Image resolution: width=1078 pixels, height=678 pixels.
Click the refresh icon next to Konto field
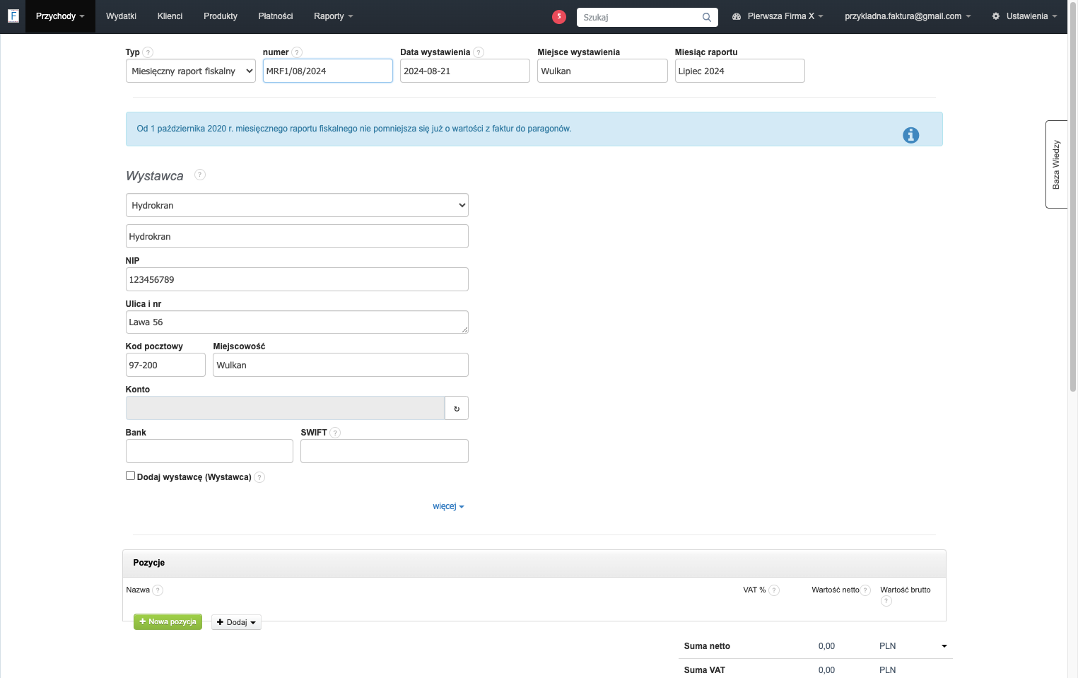pos(457,408)
